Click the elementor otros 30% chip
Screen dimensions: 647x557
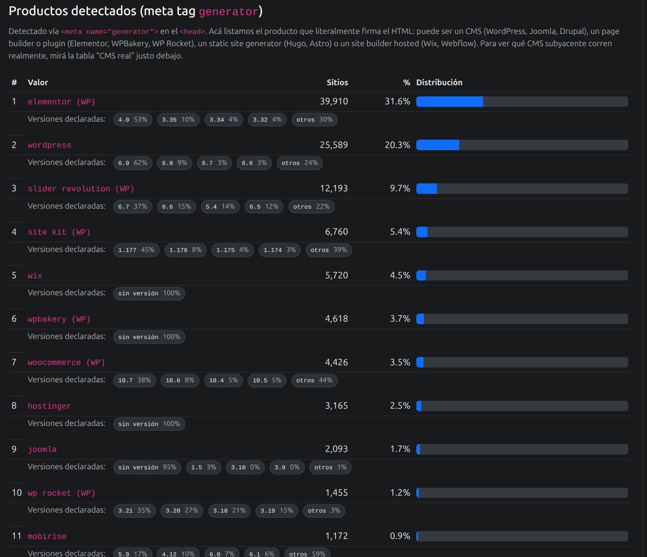314,119
